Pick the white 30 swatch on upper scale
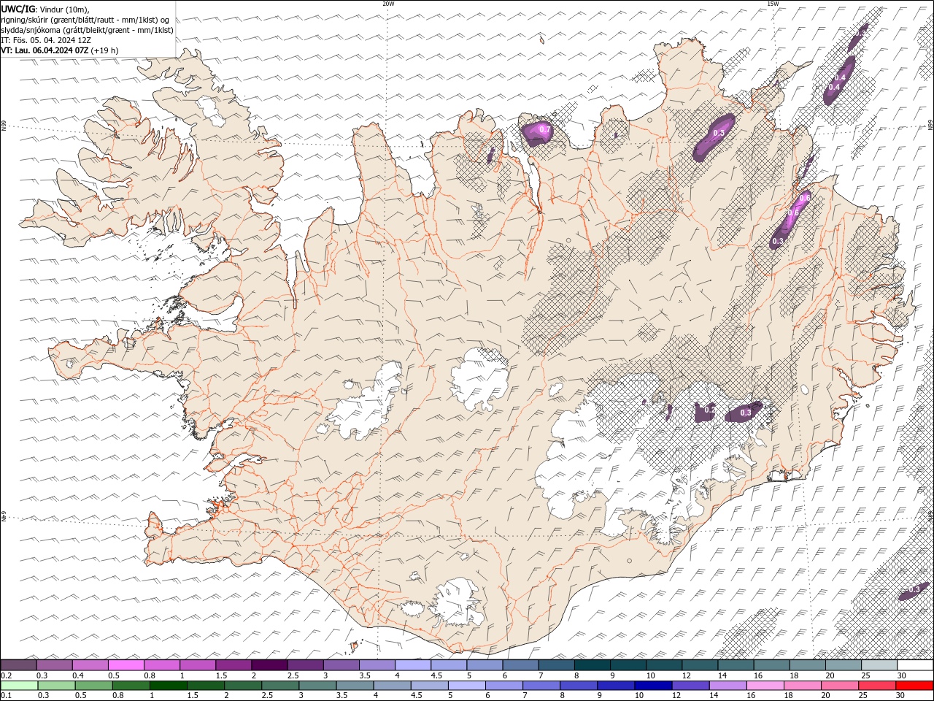 (x=915, y=664)
